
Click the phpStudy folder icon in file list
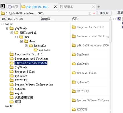[74, 64]
